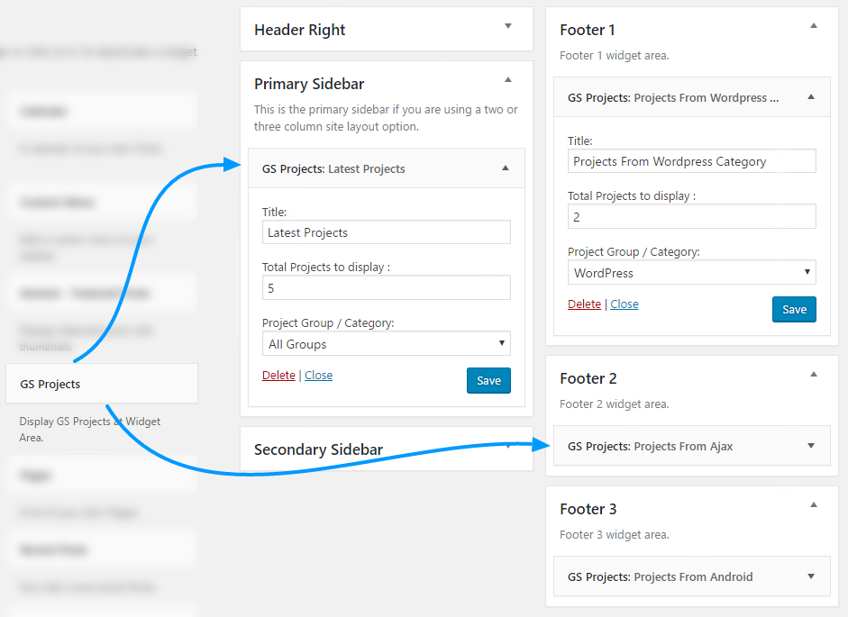Collapse the Primary Sidebar panel arrow
Screen dimensions: 848x617
pyautogui.click(x=508, y=80)
